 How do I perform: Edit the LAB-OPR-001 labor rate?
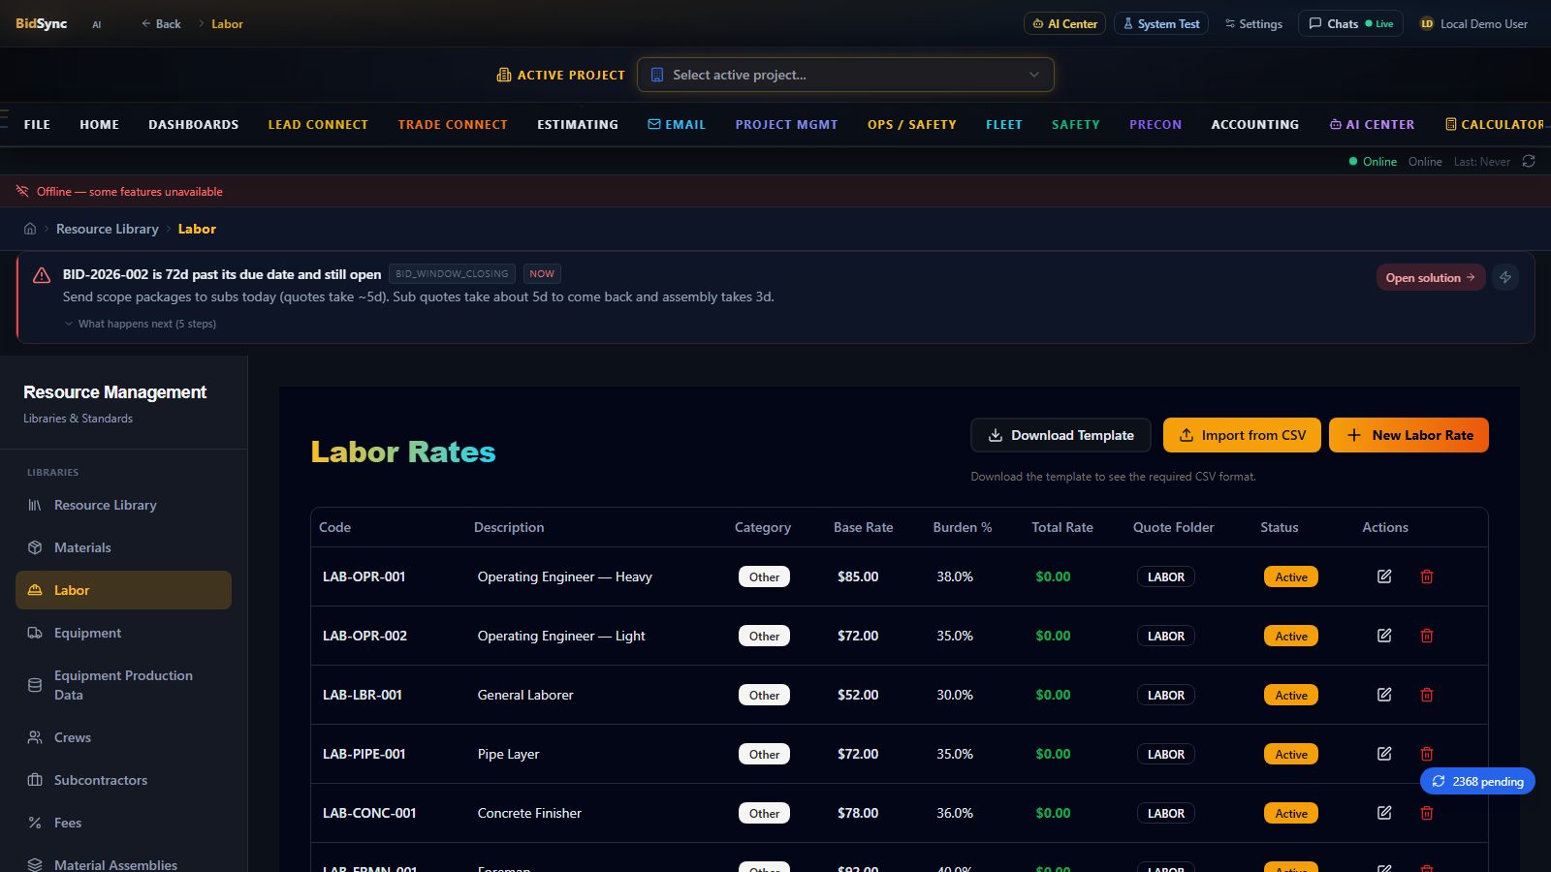coord(1384,576)
